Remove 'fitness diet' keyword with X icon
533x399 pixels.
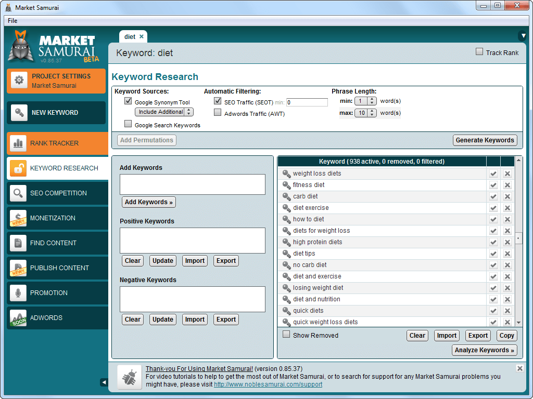coord(507,185)
